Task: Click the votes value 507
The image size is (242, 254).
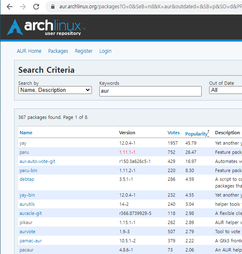Action: [171, 232]
